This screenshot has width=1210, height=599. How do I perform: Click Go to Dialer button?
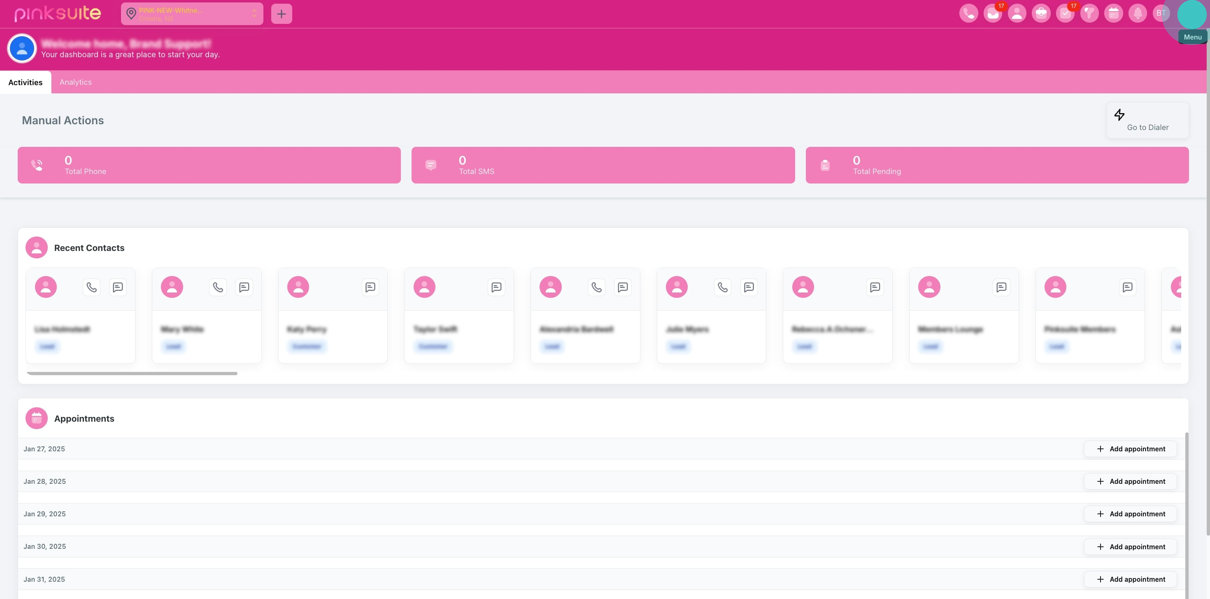point(1147,121)
